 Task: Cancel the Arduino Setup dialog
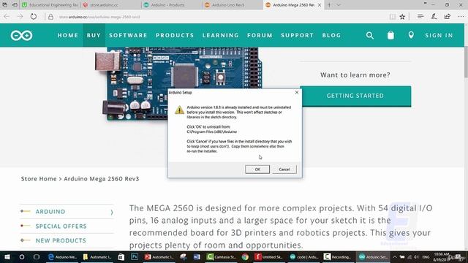click(x=284, y=169)
